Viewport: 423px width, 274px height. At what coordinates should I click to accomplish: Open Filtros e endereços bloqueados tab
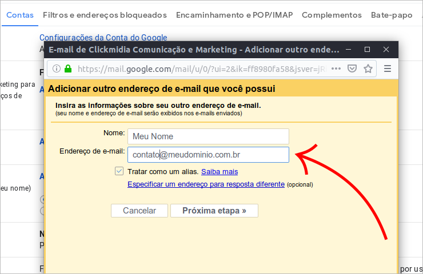[x=105, y=15]
